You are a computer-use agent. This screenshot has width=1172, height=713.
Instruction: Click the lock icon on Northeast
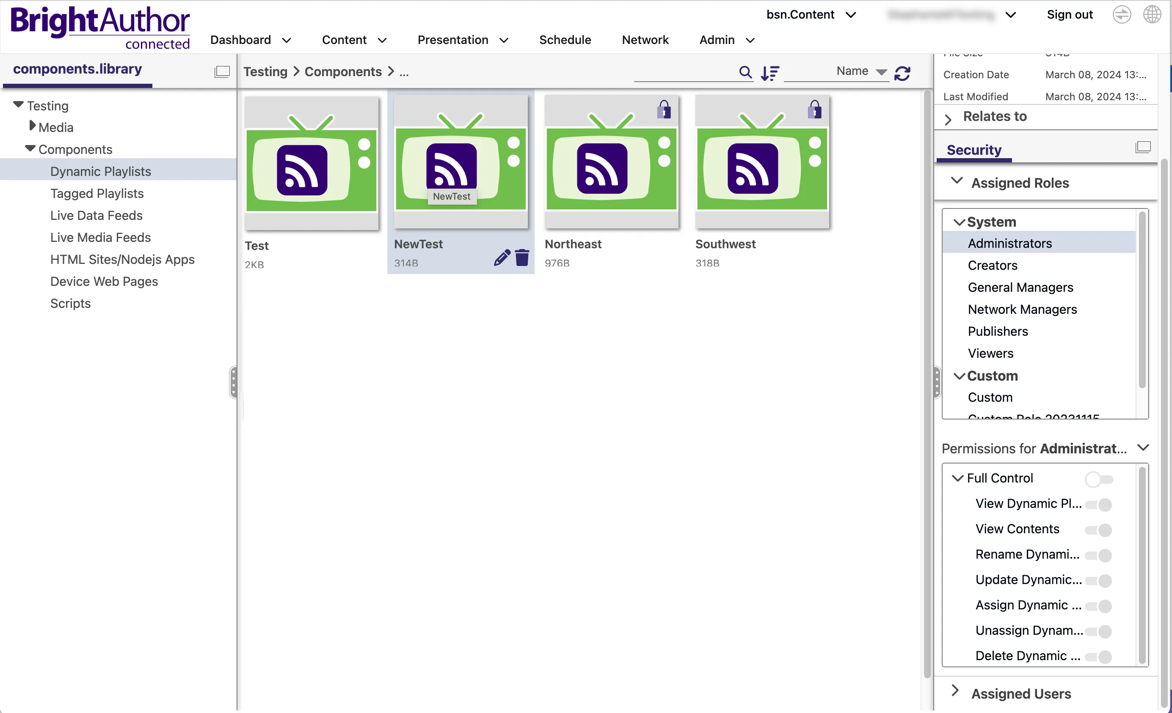(664, 110)
